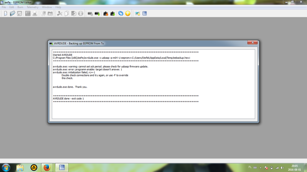Open the Telemetry menu
The width and height of the screenshot is (307, 172).
point(33,7)
